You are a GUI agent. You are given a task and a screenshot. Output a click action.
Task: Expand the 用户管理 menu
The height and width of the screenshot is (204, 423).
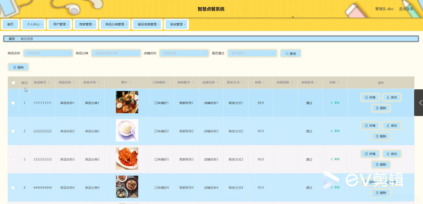[x=59, y=24]
